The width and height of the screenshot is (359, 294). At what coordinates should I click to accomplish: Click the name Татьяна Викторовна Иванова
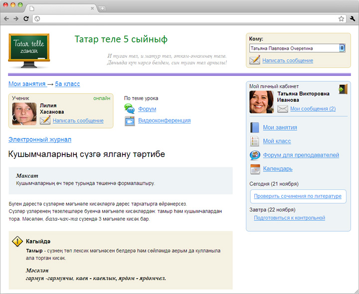[303, 97]
